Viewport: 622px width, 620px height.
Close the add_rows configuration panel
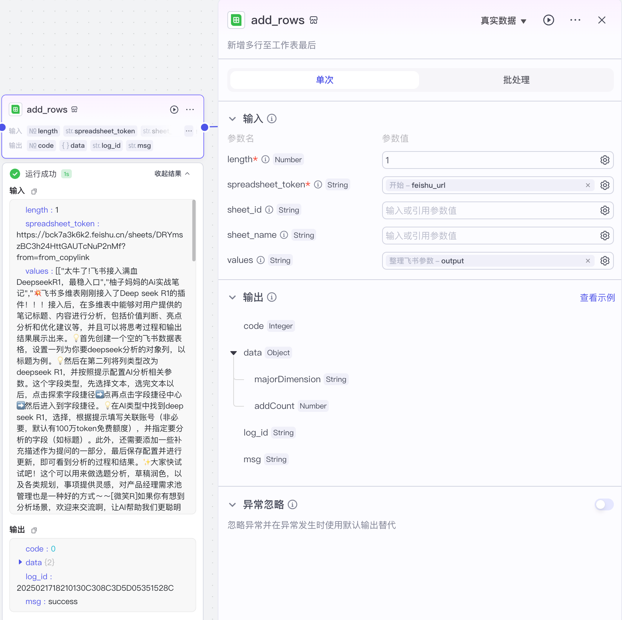[602, 20]
